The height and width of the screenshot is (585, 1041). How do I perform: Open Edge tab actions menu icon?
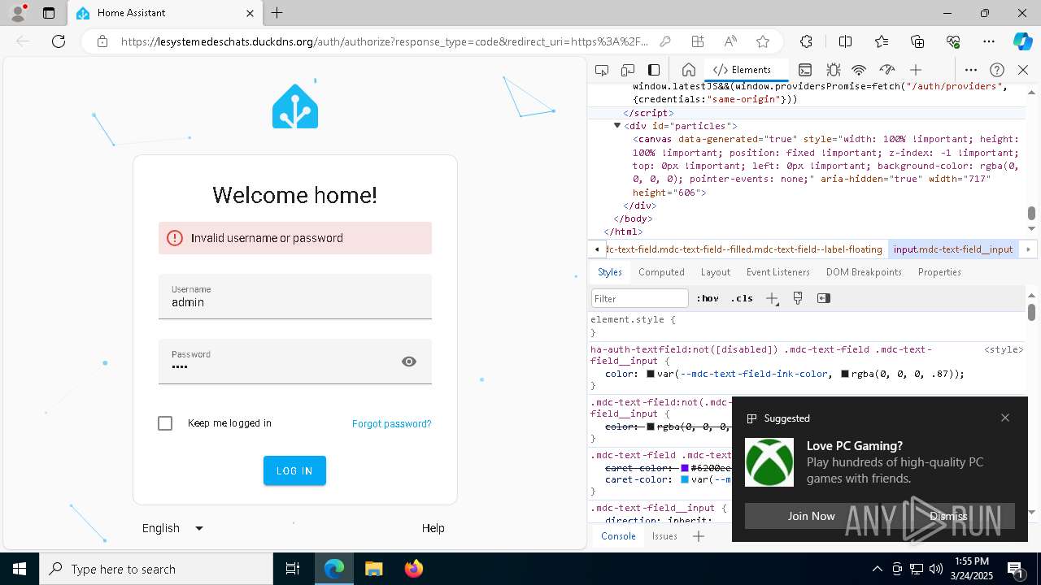49,13
